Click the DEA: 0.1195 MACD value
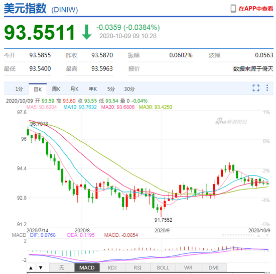The image size is (276, 274). pyautogui.click(x=81, y=235)
